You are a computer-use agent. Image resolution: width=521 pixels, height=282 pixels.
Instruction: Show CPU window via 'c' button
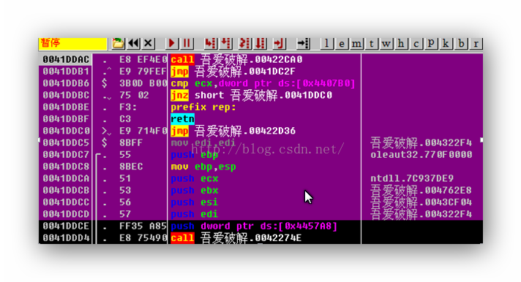click(x=416, y=43)
